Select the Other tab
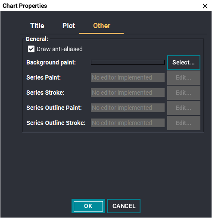This screenshot has width=212, height=218. click(102, 26)
